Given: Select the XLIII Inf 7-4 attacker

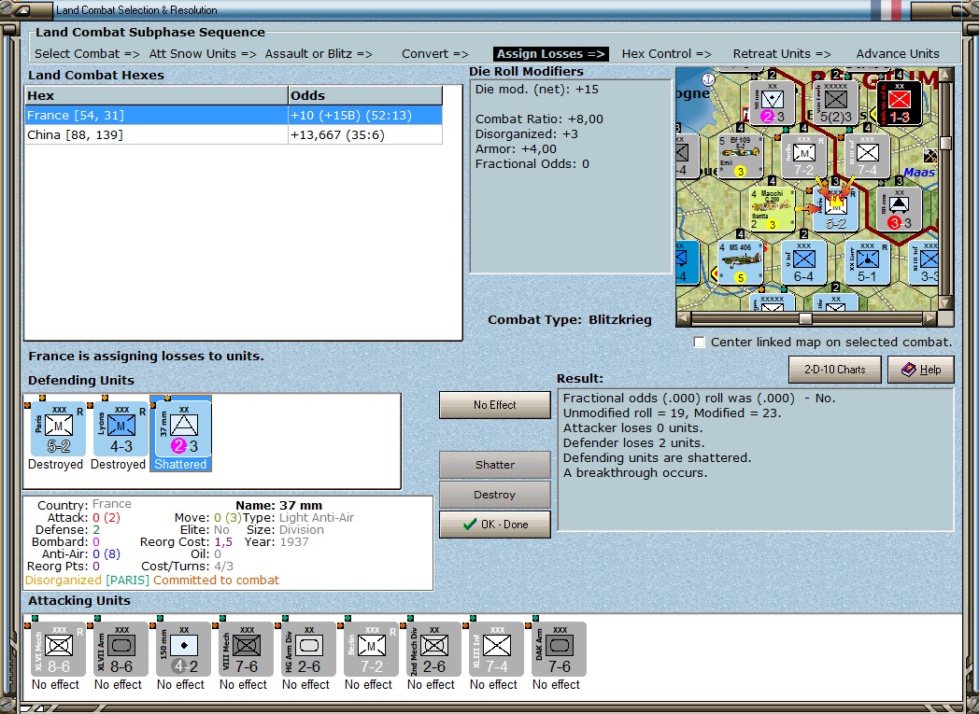Looking at the screenshot, I should click(x=496, y=650).
